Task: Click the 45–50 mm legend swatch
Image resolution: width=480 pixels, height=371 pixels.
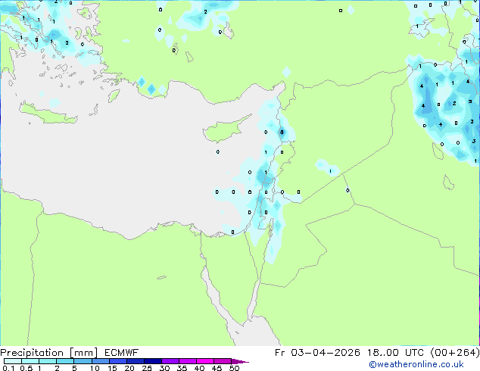Action: pyautogui.click(x=223, y=361)
